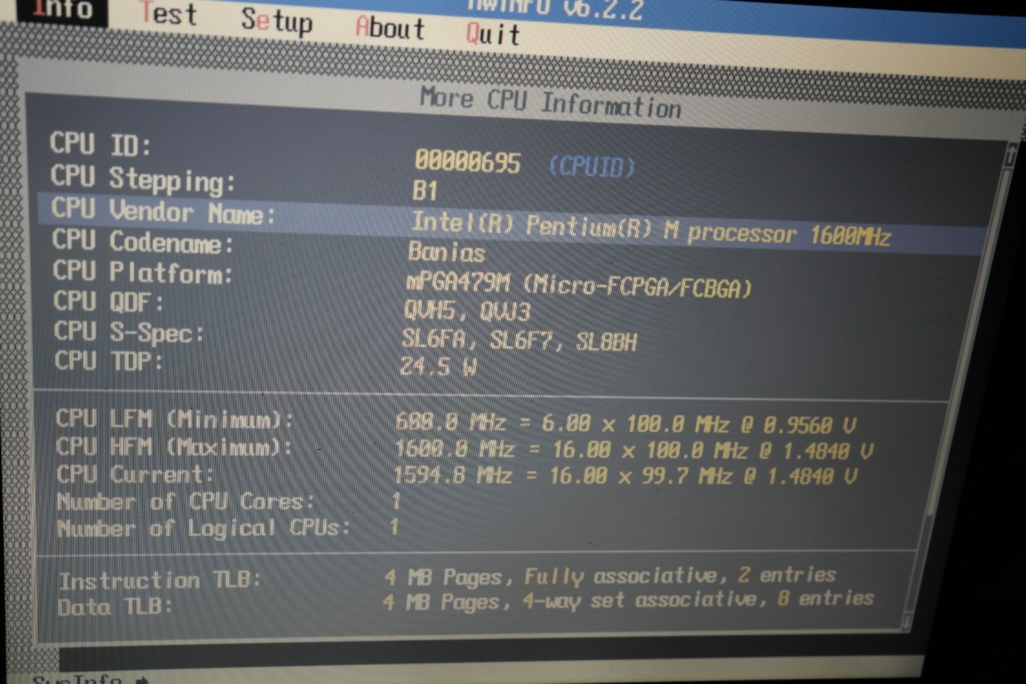Click the scrollbar up arrow
Viewport: 1026px width, 684px height.
click(1011, 155)
